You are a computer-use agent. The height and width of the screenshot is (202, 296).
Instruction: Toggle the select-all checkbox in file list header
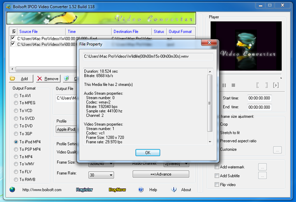point(14,32)
